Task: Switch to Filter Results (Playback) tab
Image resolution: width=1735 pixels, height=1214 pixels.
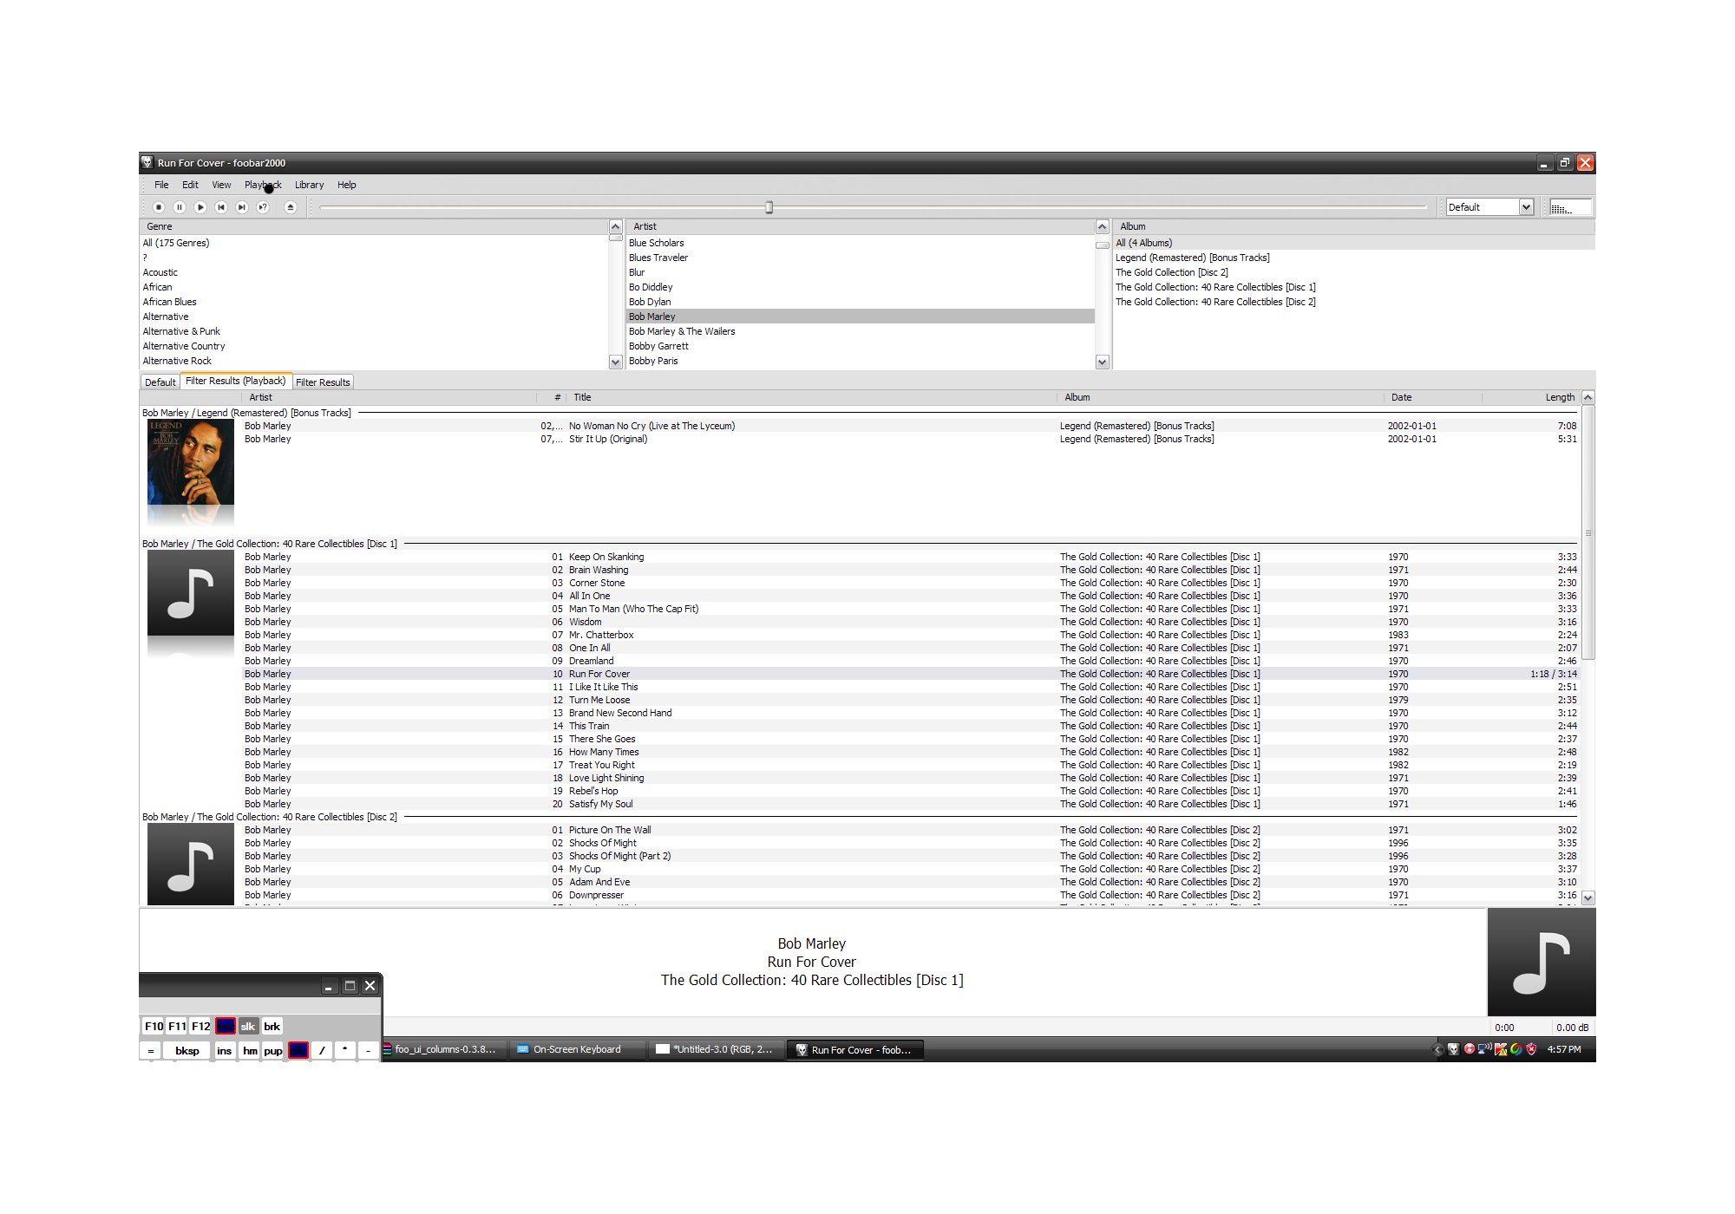Action: pyautogui.click(x=236, y=381)
